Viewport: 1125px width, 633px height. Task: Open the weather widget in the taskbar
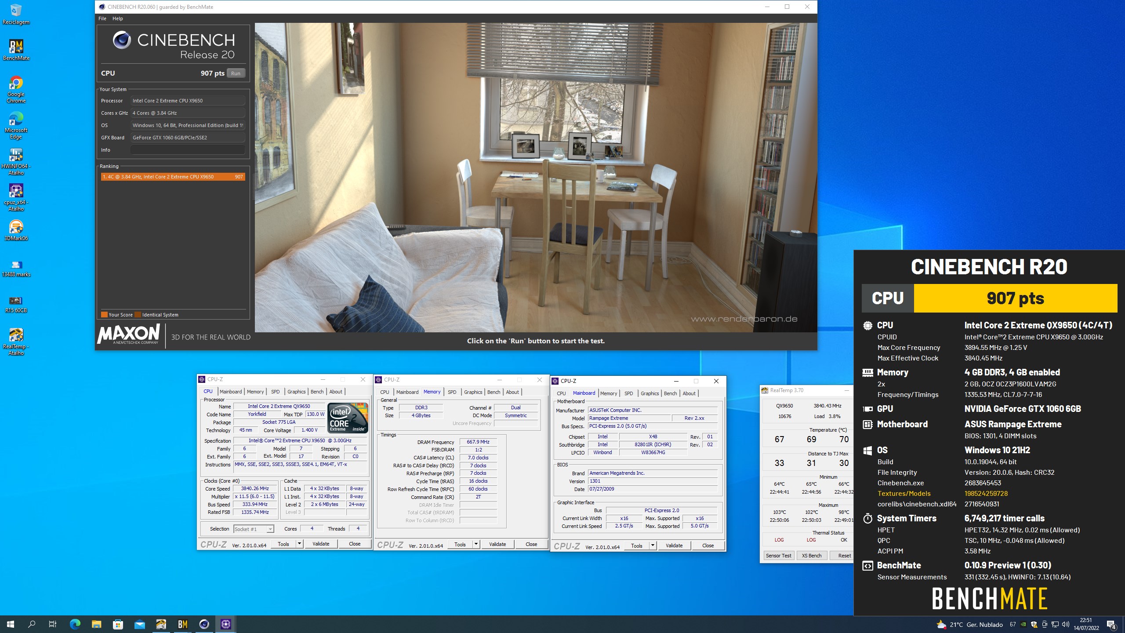pyautogui.click(x=969, y=625)
